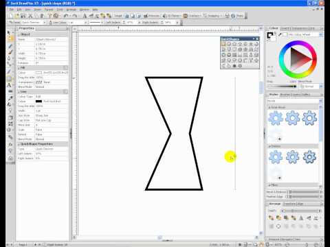Switch to the Brushes tab

(x=285, y=95)
